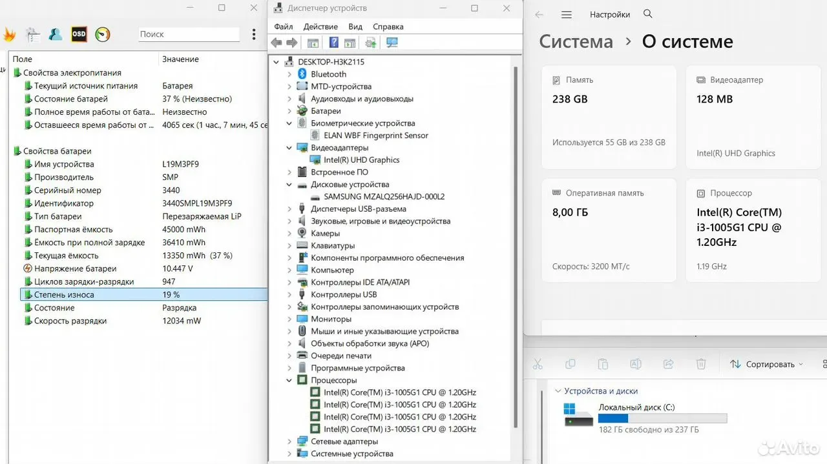Select ELAN WBF Fingerprint Sensor device

(x=375, y=136)
